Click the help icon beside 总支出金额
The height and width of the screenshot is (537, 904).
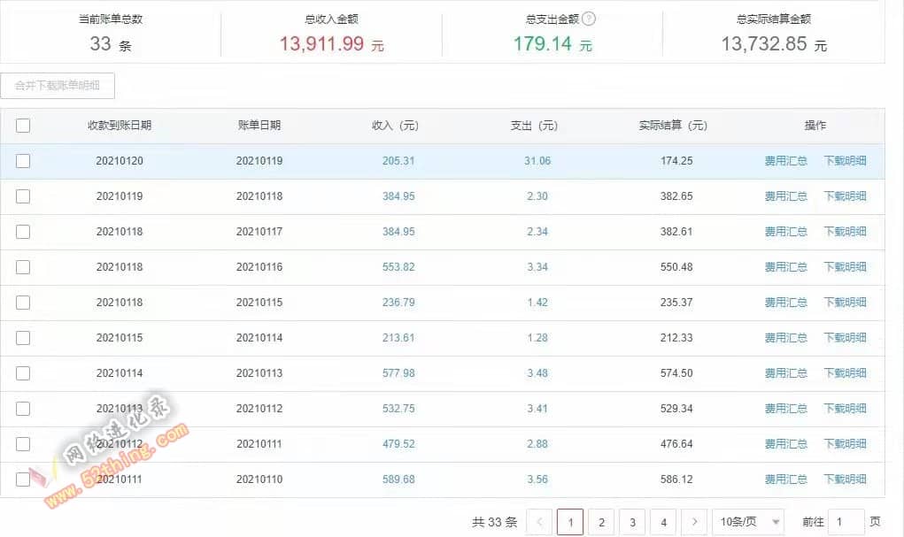(x=590, y=19)
